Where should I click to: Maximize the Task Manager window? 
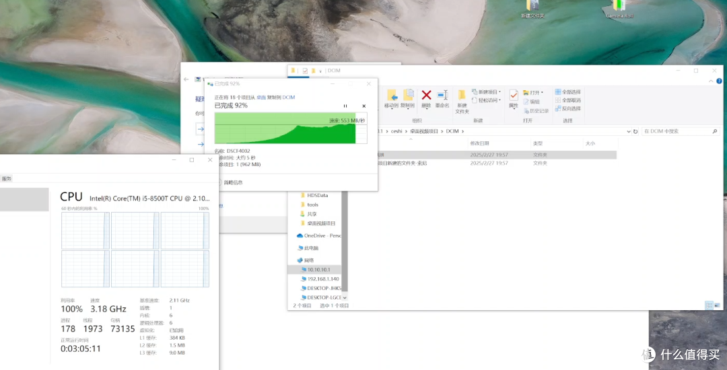click(x=191, y=159)
